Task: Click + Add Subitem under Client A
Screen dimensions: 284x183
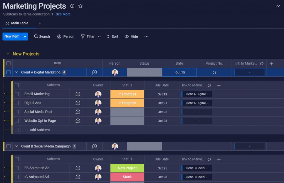Action: point(38,130)
